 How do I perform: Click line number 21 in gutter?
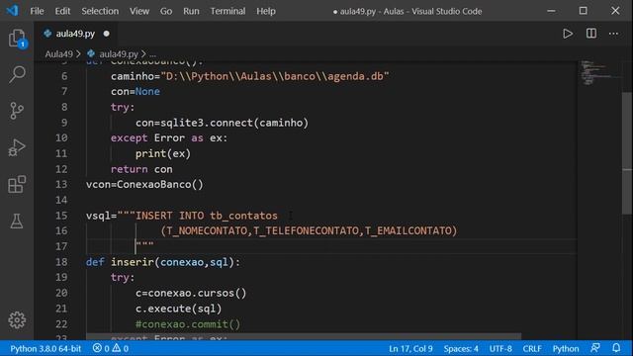click(x=61, y=308)
